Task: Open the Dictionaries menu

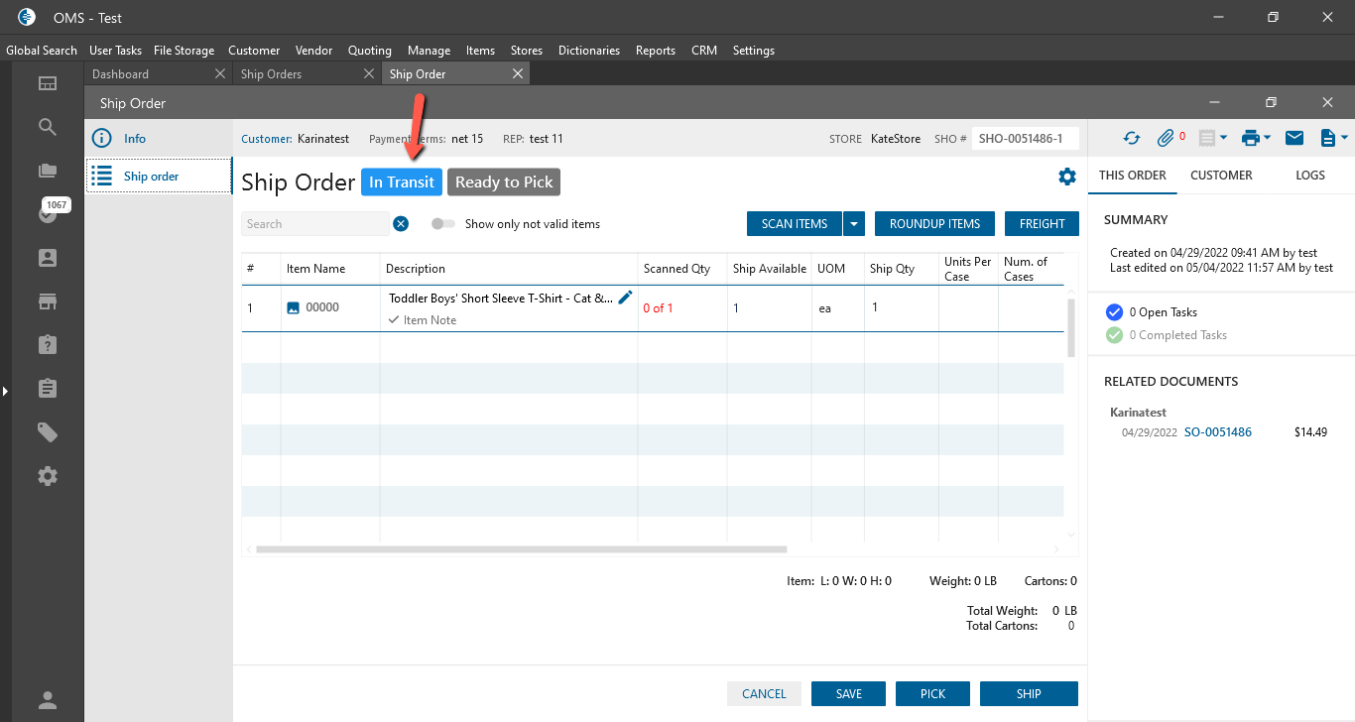Action: tap(588, 51)
